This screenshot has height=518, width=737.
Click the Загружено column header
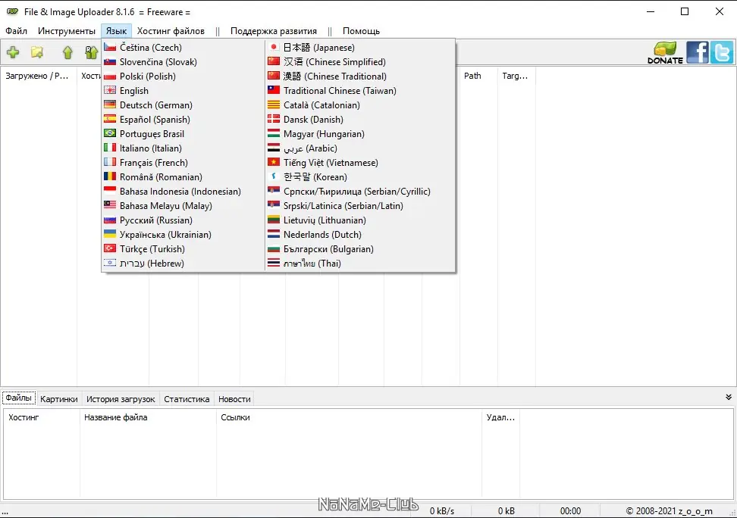tap(39, 76)
